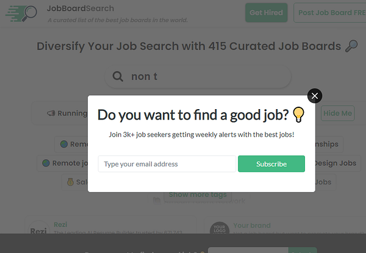
Task: Click the light bulb emoji in popup
Action: pos(298,115)
